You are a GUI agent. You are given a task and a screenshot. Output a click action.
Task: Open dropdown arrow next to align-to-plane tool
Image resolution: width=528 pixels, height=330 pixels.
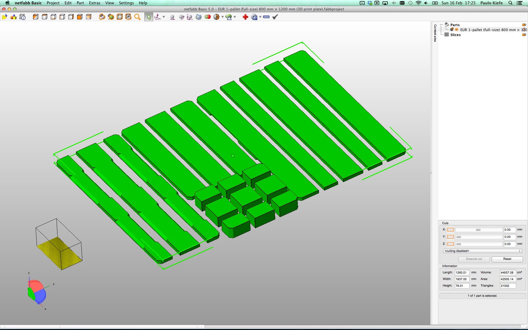(x=164, y=17)
